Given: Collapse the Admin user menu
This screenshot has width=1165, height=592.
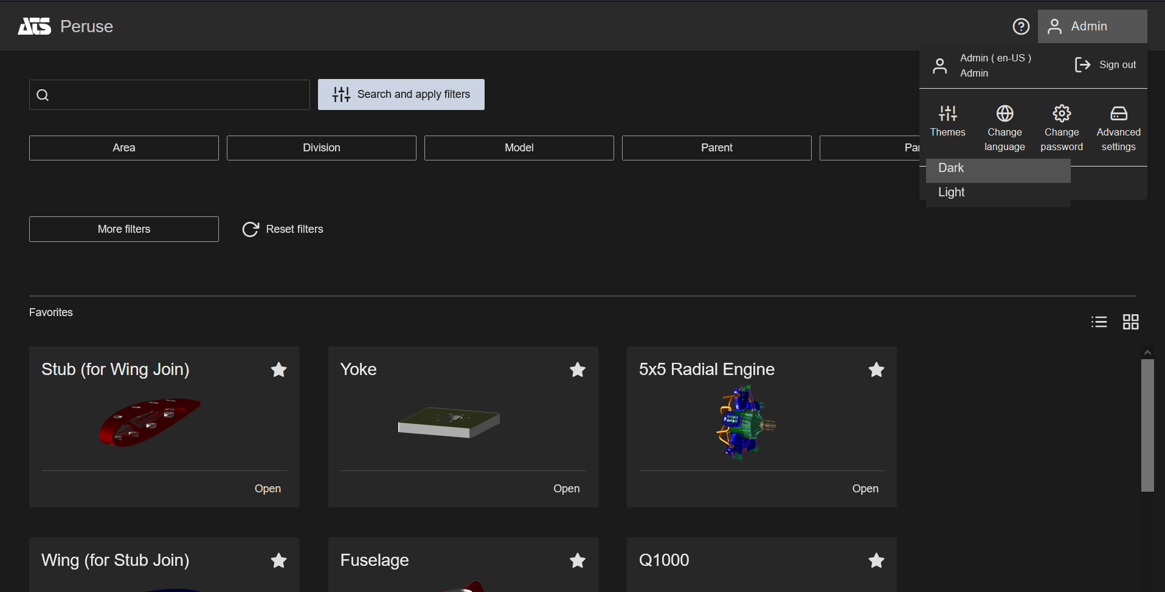Looking at the screenshot, I should pos(1092,26).
